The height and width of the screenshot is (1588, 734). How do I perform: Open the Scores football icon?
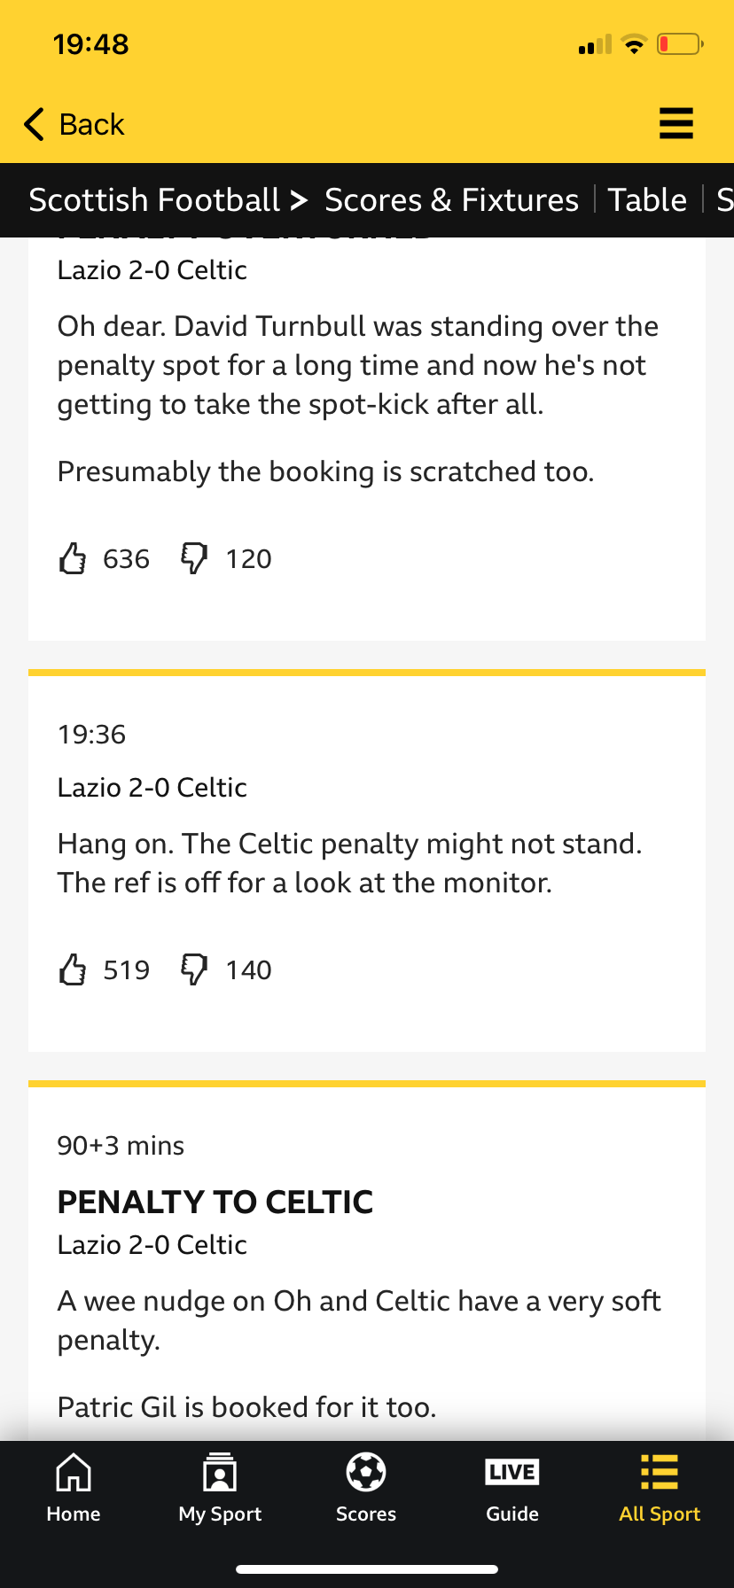[x=366, y=1473]
